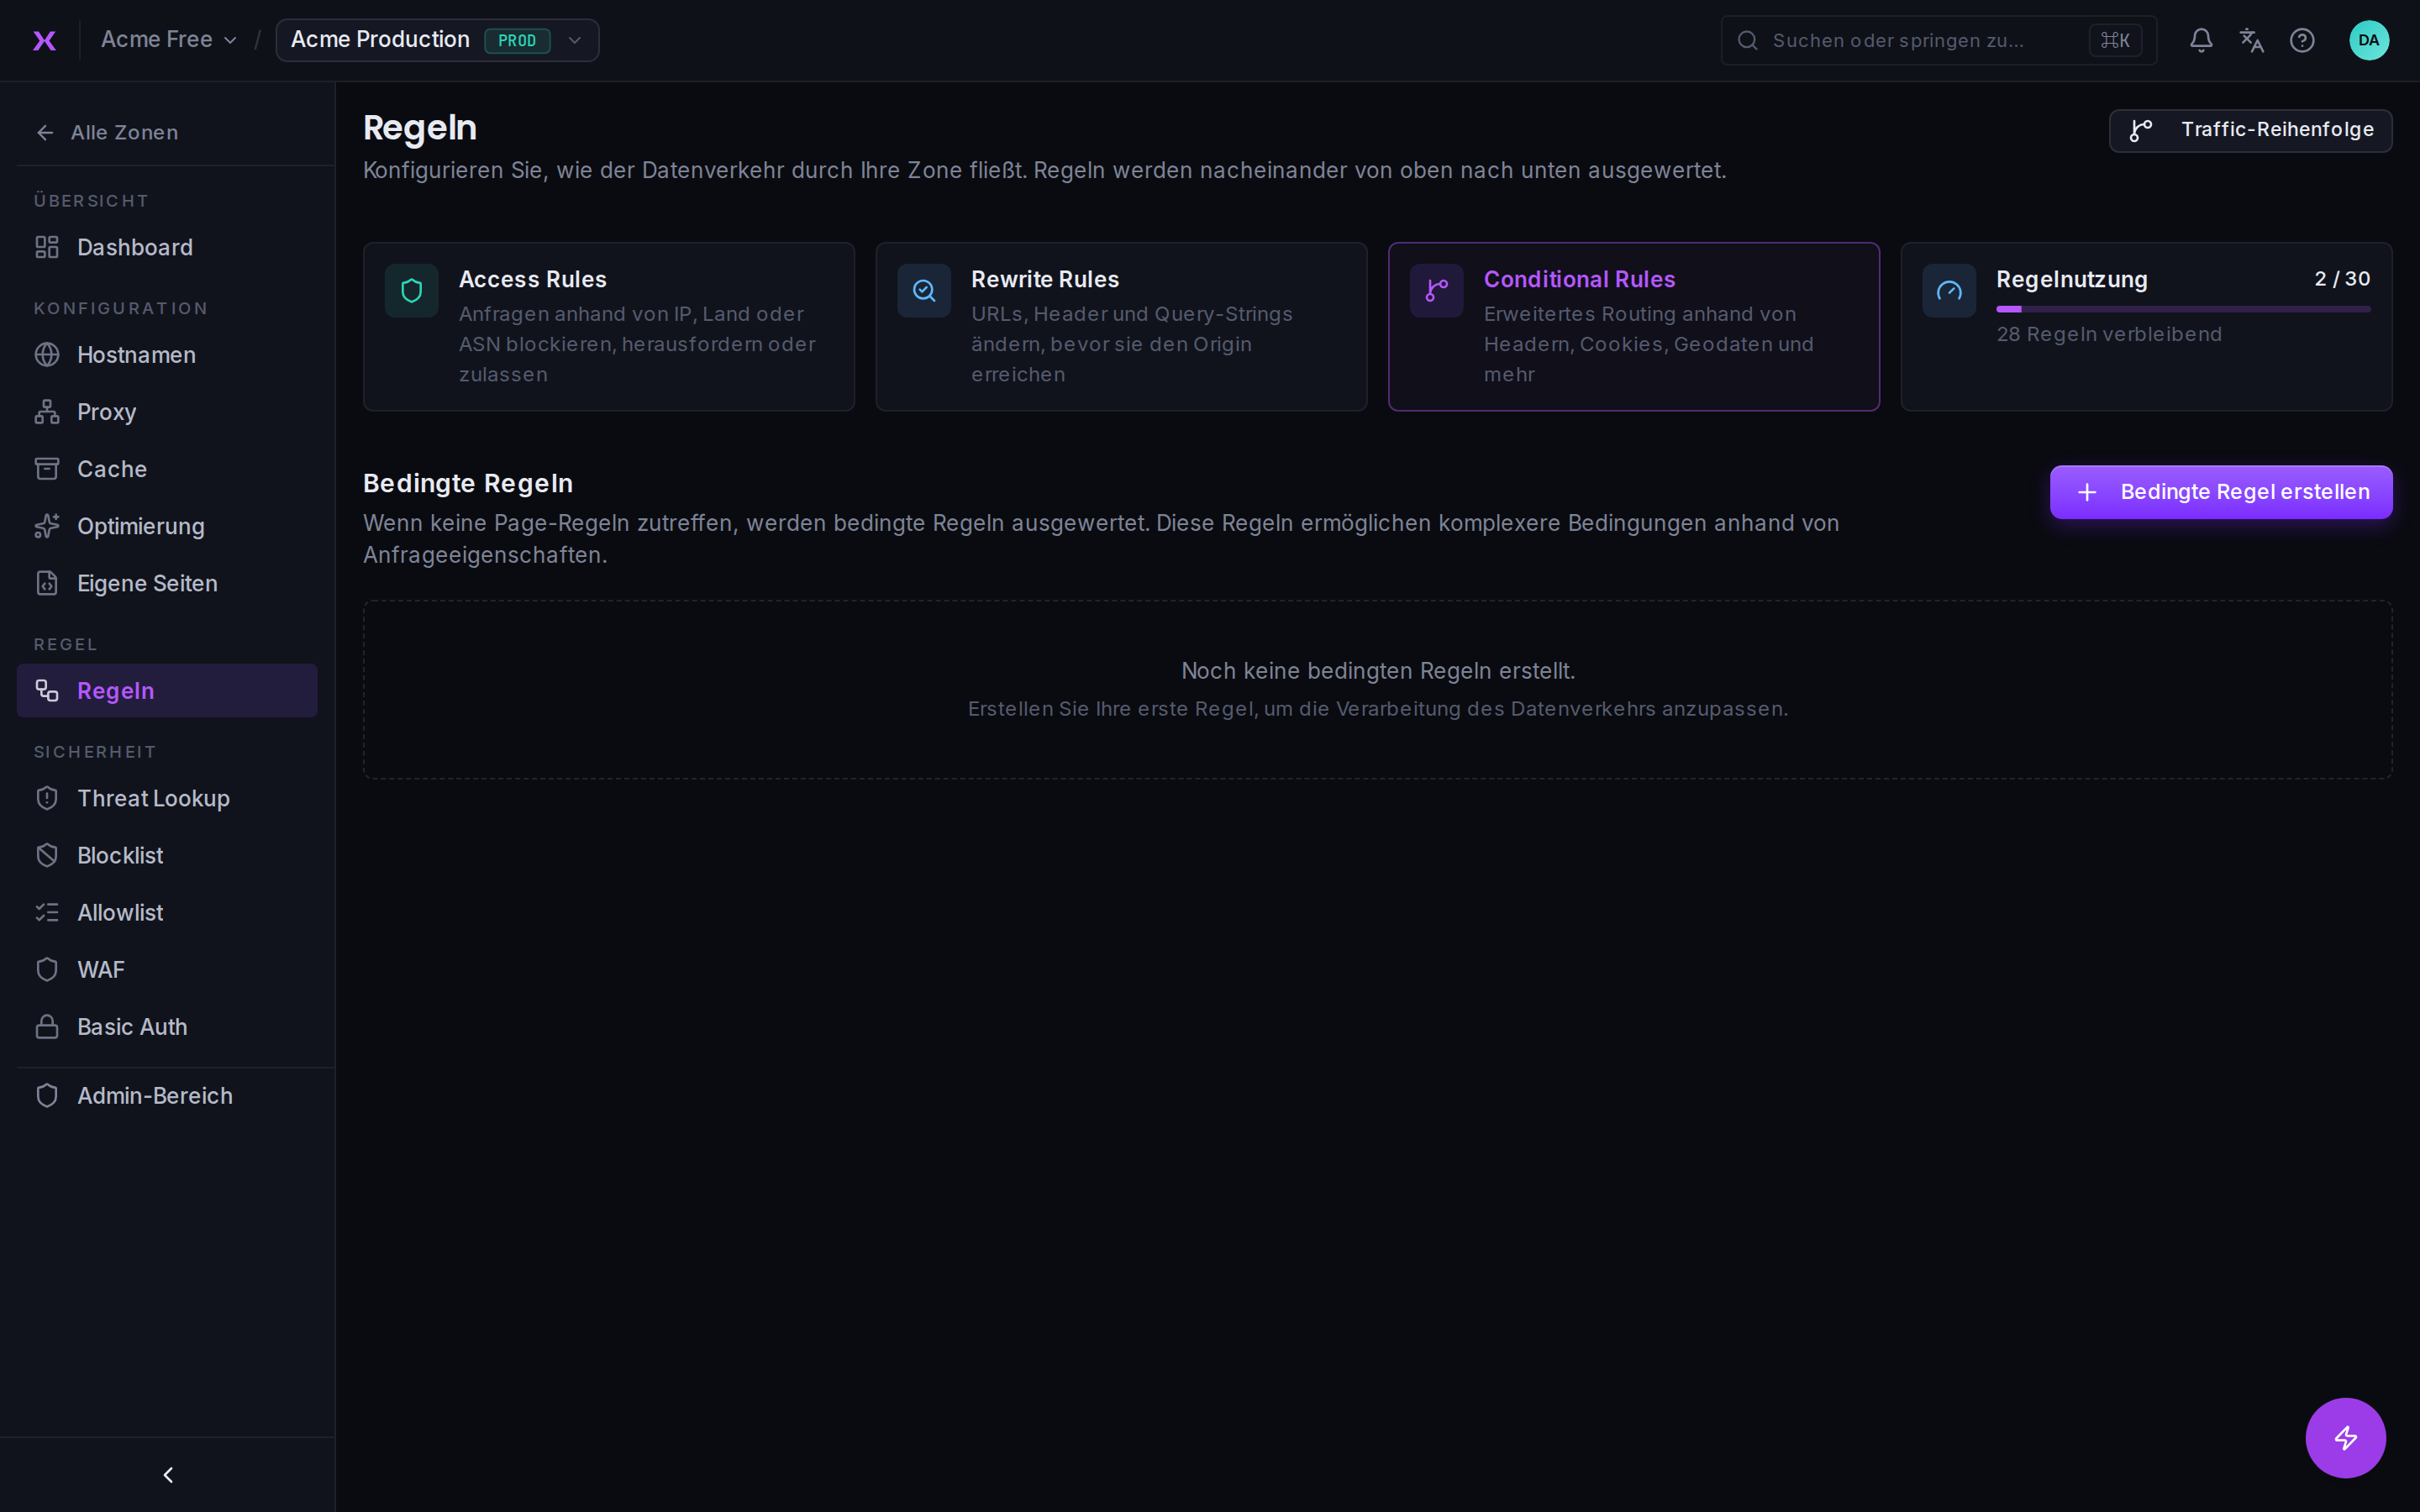
Task: Open the DA user avatar menu
Action: click(x=2368, y=40)
